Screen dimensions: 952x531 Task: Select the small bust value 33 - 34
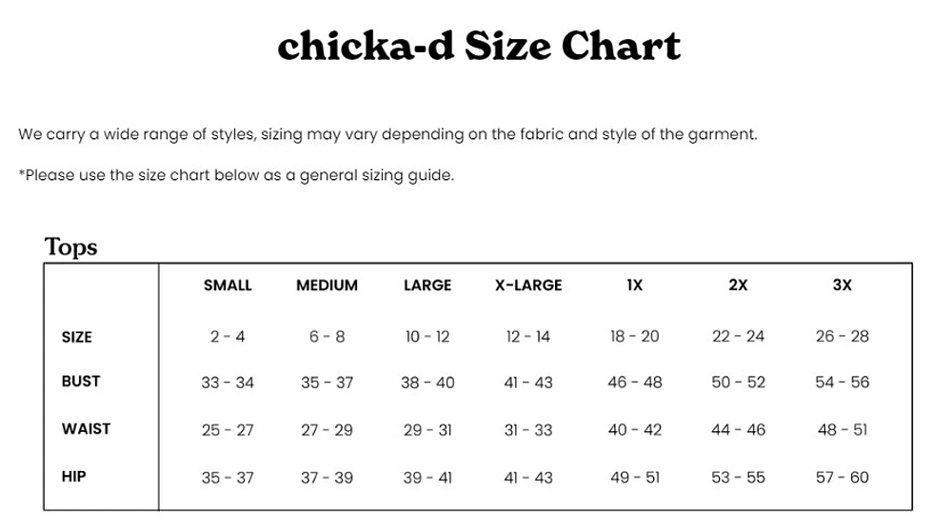point(228,383)
